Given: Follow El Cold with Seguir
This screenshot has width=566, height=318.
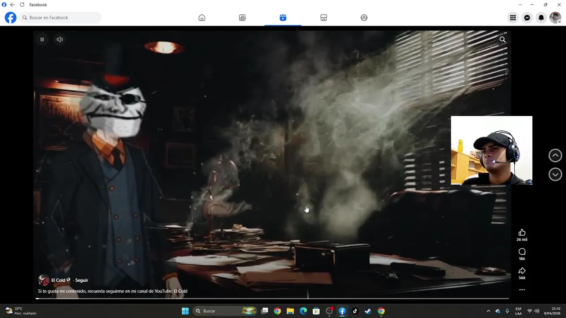Looking at the screenshot, I should [81, 280].
